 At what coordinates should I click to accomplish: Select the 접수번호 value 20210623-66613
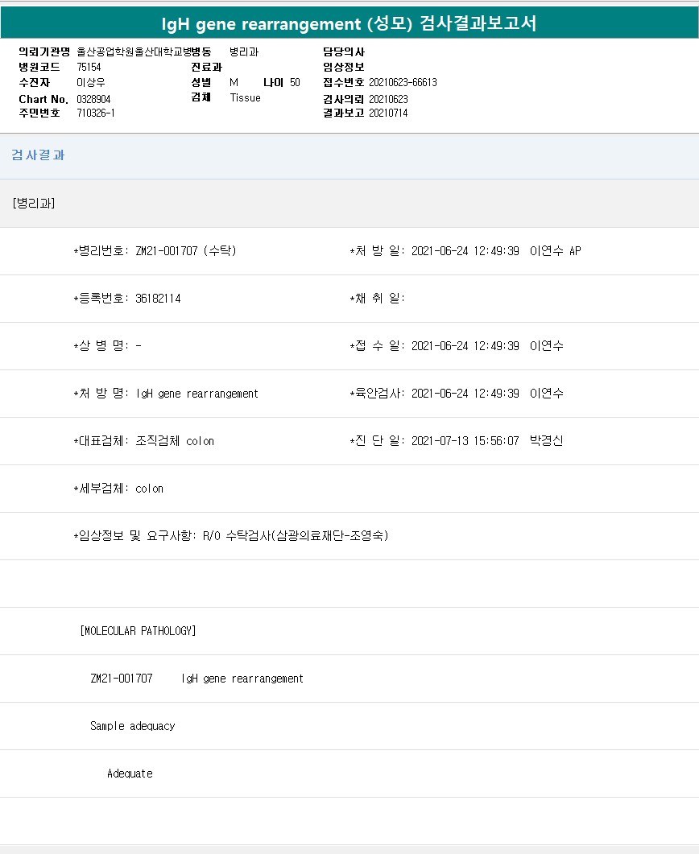click(x=403, y=83)
